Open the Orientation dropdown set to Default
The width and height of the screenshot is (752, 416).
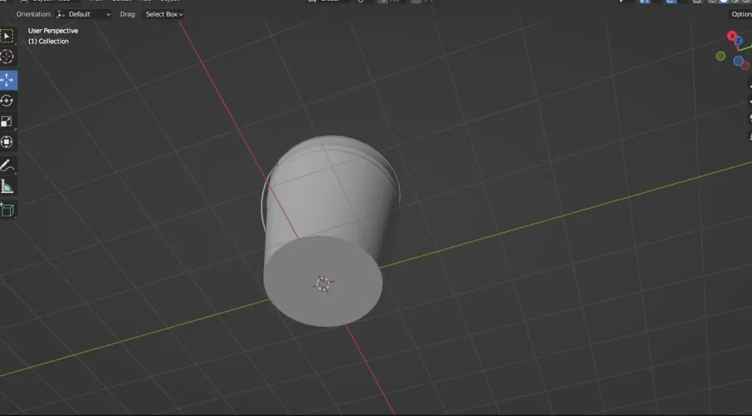click(x=83, y=14)
